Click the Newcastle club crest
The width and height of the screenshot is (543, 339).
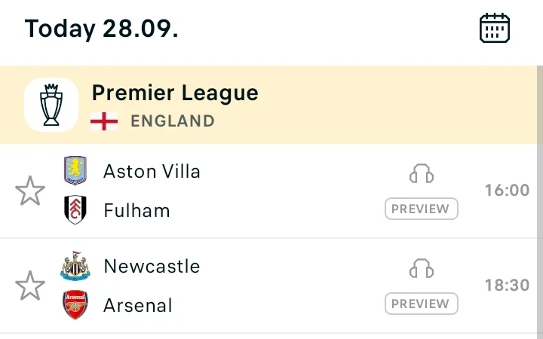click(75, 266)
